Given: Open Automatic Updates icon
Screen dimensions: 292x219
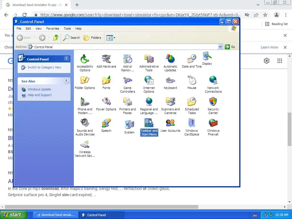Looking at the screenshot, I should (170, 63).
